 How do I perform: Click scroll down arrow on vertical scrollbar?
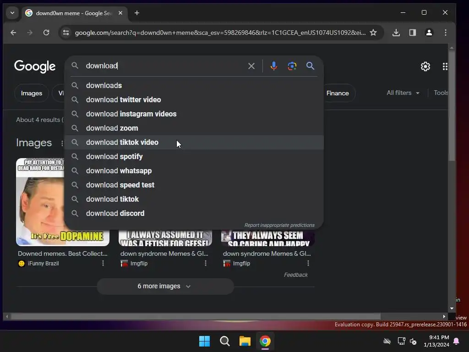pyautogui.click(x=452, y=308)
